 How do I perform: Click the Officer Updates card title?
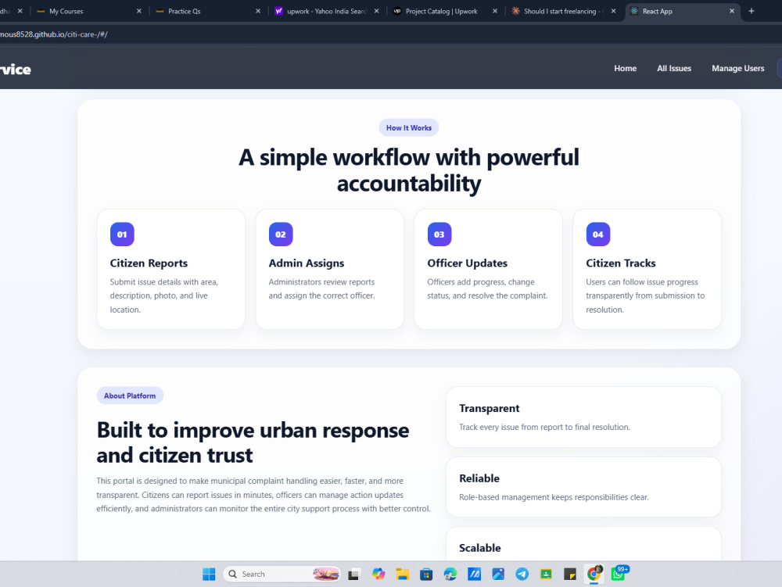click(468, 263)
